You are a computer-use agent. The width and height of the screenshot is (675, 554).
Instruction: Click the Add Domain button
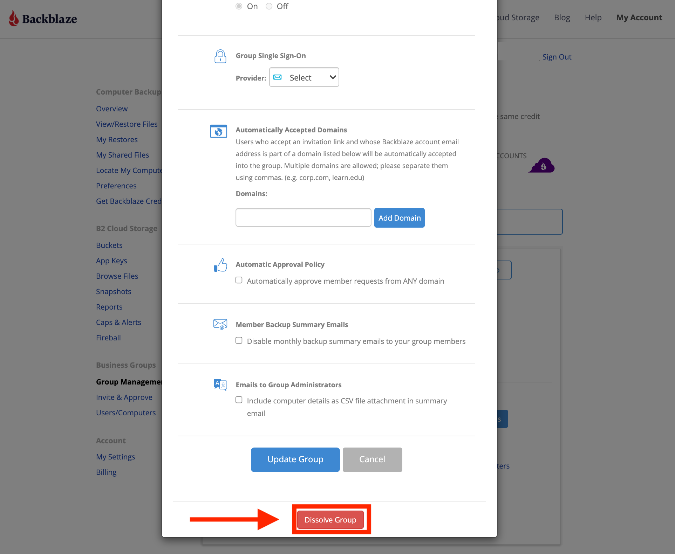tap(399, 218)
